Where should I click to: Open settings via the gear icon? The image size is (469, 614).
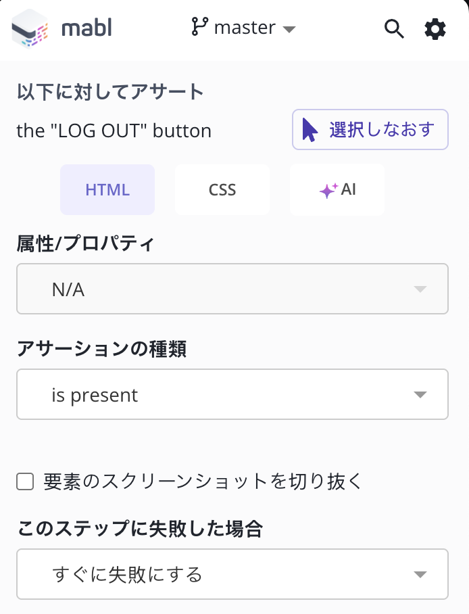[x=435, y=28]
